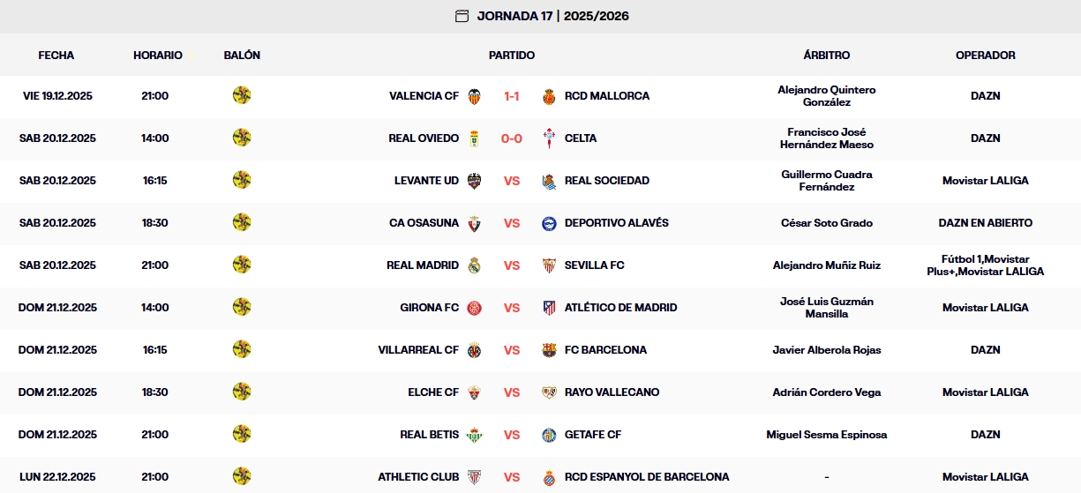Click the Valencia CF club crest
The height and width of the screenshot is (493, 1081).
(474, 96)
